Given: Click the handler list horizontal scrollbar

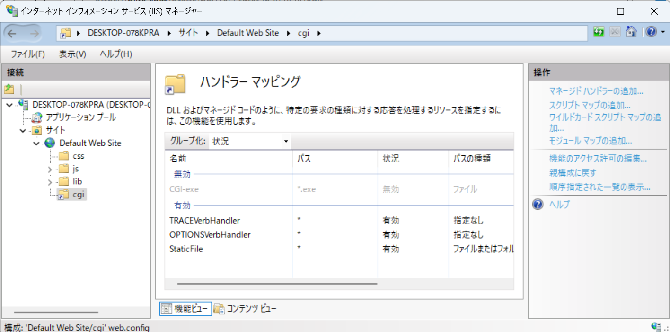Looking at the screenshot, I should (x=277, y=284).
